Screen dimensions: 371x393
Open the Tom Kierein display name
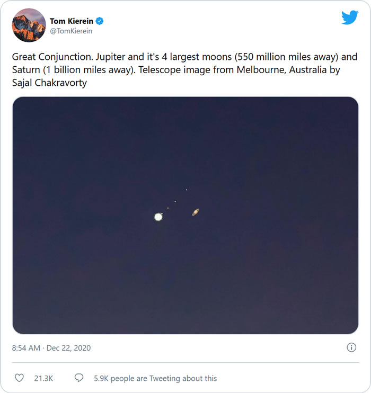pos(72,21)
